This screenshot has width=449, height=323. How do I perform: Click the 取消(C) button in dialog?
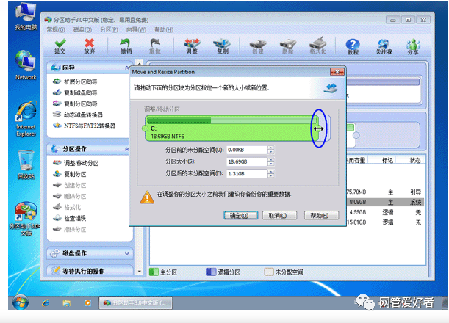tap(276, 216)
